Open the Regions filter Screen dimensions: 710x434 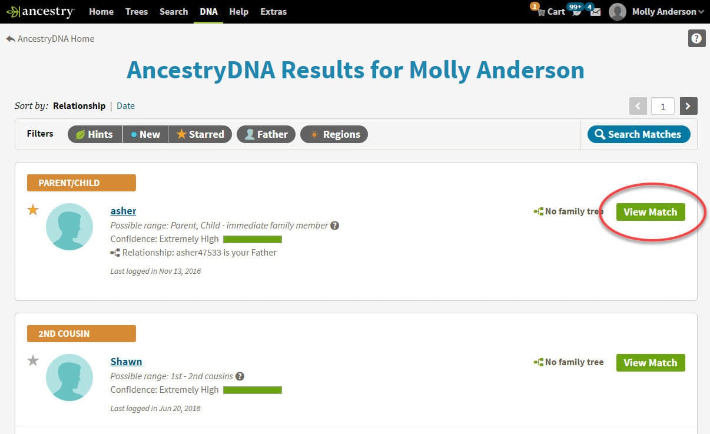click(334, 134)
